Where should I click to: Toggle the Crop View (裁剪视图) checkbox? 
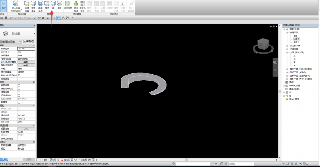[19, 85]
